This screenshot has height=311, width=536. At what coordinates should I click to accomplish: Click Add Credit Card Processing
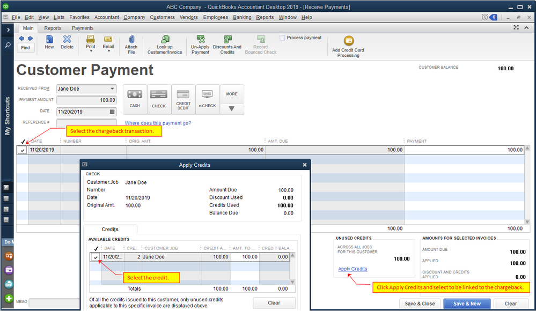click(348, 47)
